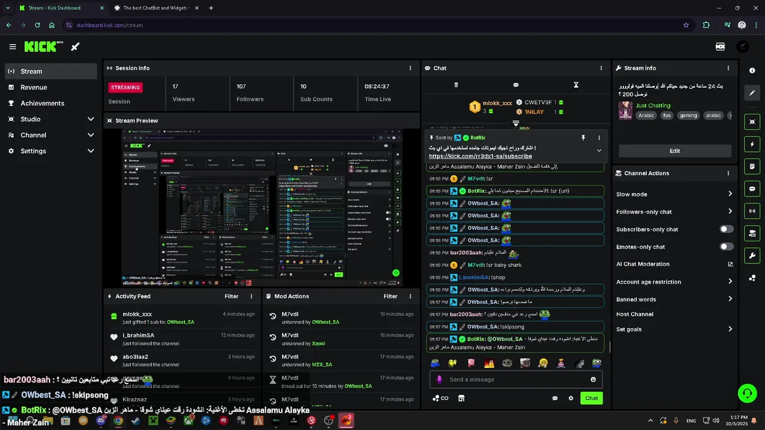Open the emoji picker in message box

pyautogui.click(x=593, y=379)
